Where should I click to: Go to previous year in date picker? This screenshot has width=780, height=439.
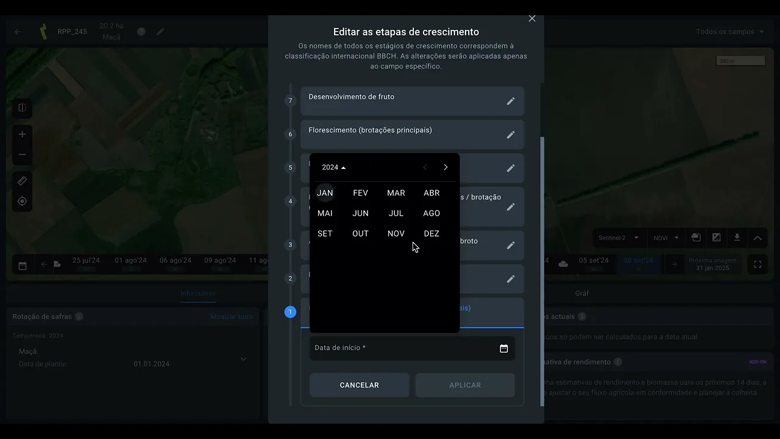tap(425, 167)
